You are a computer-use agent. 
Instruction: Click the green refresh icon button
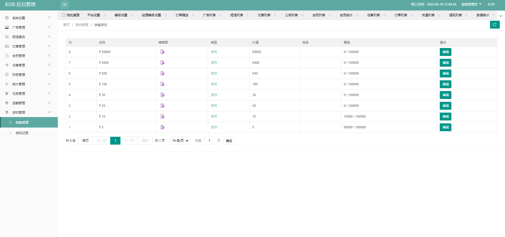point(494,25)
